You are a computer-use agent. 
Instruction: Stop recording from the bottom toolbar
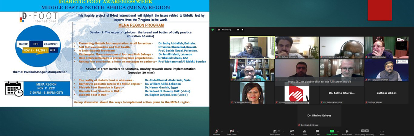(x=366, y=131)
